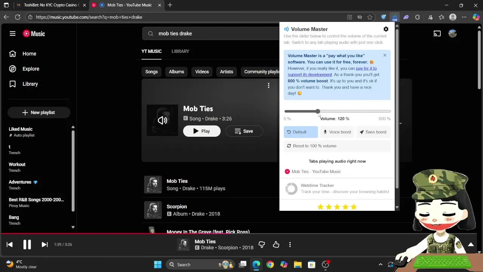Switch to LIBRARY tab
The width and height of the screenshot is (483, 272).
180,51
